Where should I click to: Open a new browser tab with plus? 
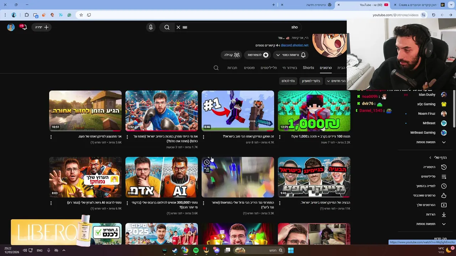[x=274, y=5]
